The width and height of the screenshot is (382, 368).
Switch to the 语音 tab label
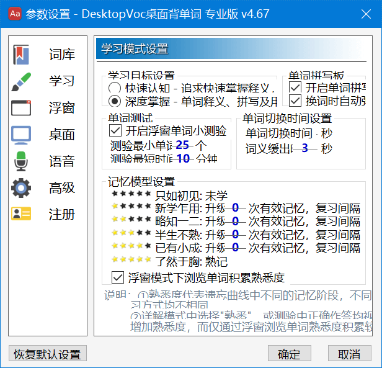(x=62, y=161)
